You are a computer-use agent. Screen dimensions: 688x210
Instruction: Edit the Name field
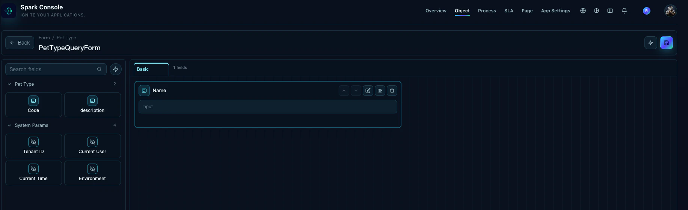368,91
